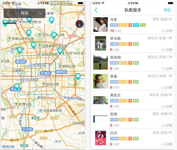Select the tennis pin near 东小口森林公园

(x=54, y=35)
